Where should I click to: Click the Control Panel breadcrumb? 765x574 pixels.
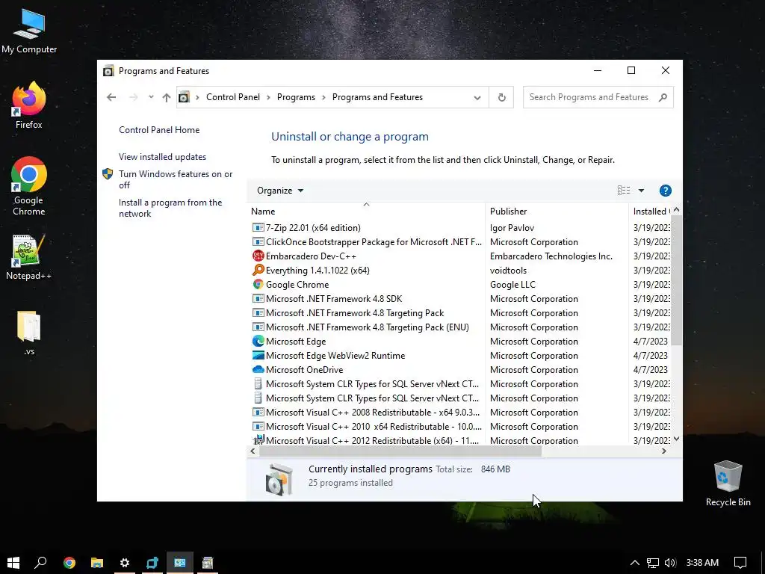pos(233,97)
